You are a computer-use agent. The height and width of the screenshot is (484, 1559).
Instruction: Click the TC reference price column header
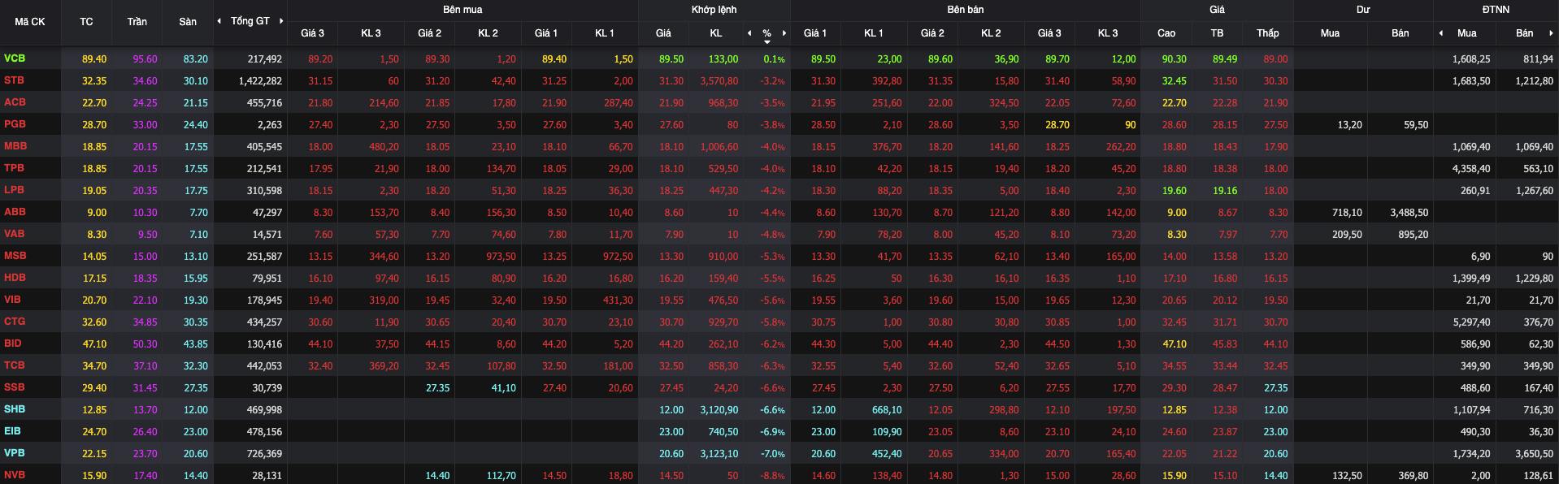pyautogui.click(x=86, y=22)
